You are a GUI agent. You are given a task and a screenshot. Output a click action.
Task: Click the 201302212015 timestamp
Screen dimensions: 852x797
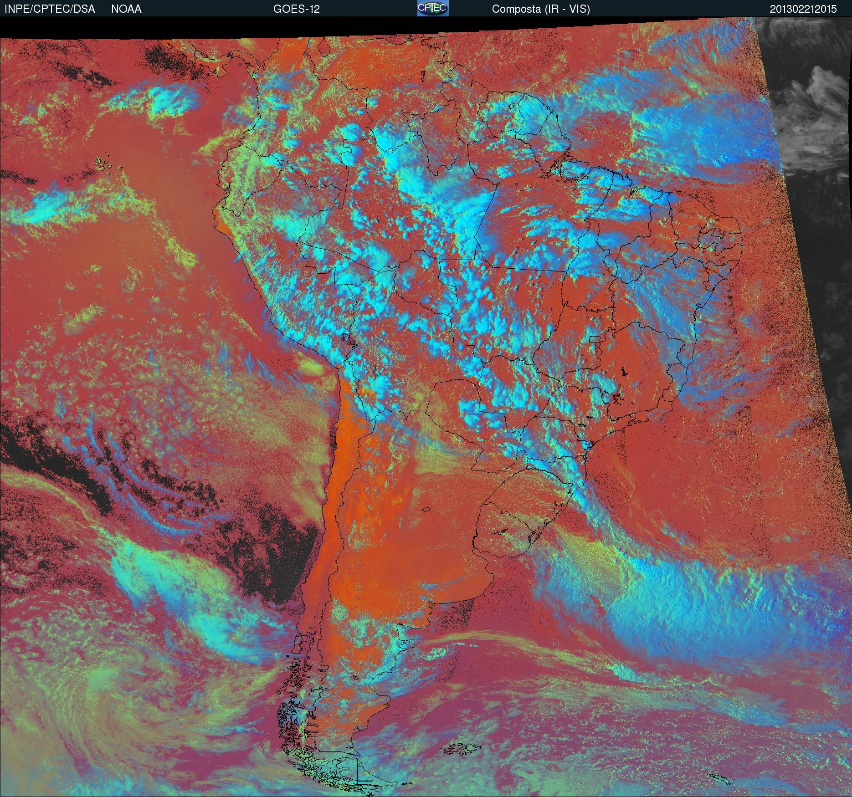pyautogui.click(x=803, y=9)
